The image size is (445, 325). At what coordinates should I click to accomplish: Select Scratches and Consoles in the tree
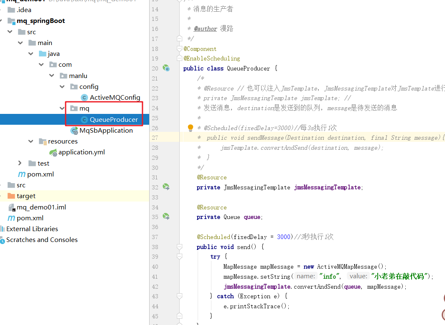pos(42,240)
